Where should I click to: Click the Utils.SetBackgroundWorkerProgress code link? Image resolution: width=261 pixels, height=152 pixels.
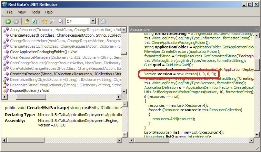click(174, 92)
